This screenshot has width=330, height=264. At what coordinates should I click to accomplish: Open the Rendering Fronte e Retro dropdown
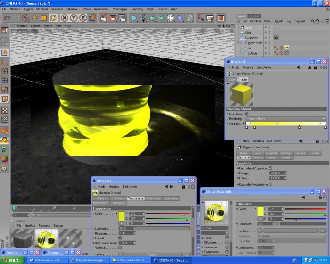[286, 119]
